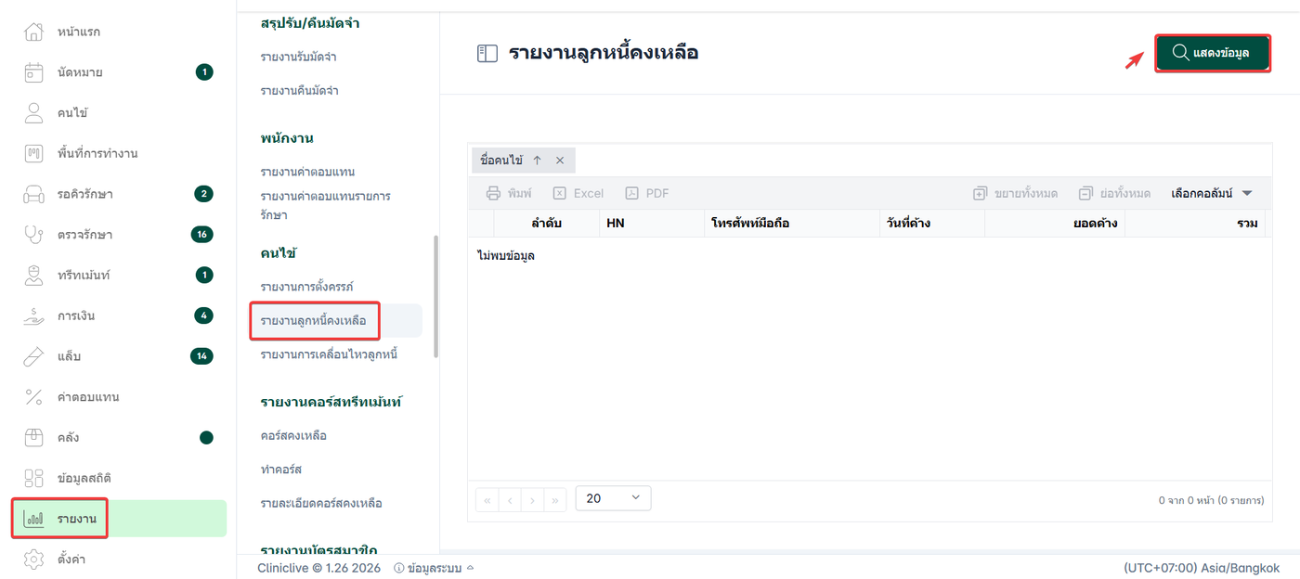Click the magnifier icon in แสดงข้อมูล button

[1180, 53]
